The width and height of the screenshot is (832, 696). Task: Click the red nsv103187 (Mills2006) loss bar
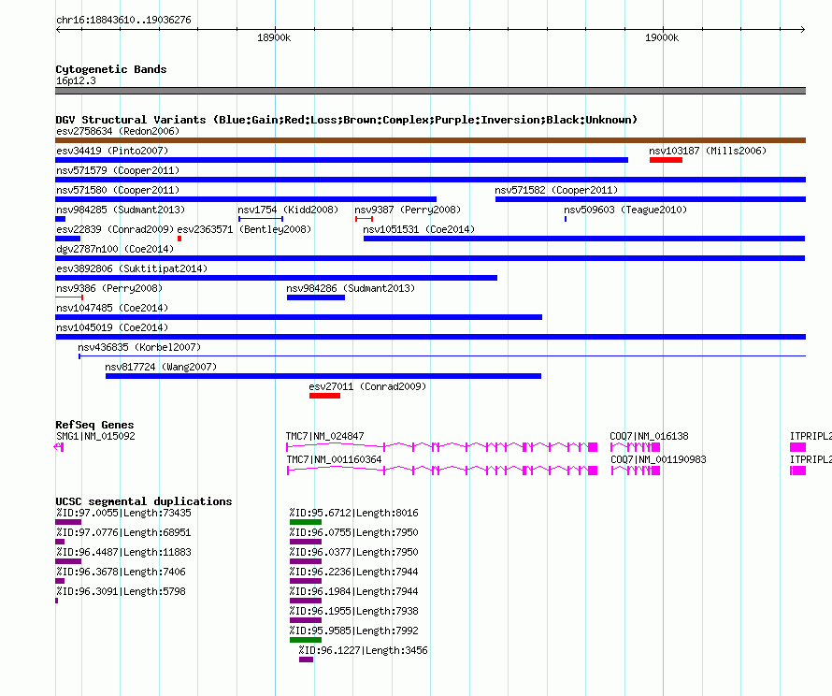pyautogui.click(x=666, y=160)
